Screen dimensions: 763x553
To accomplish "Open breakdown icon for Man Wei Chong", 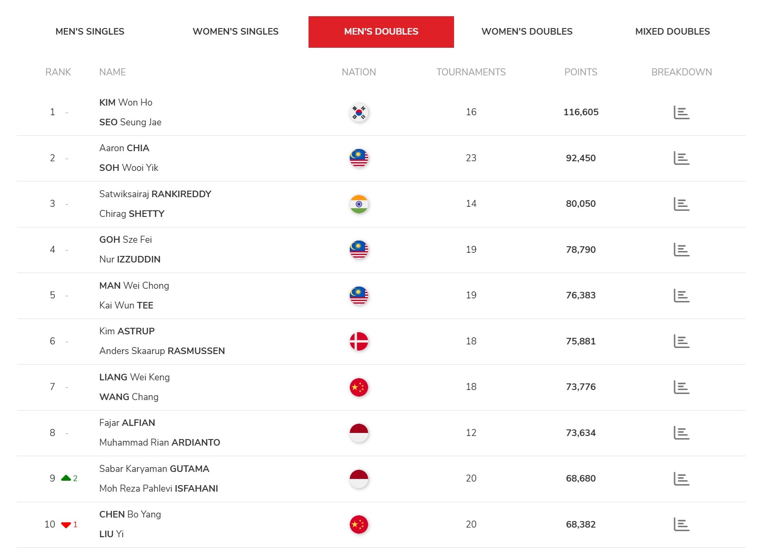I will pos(681,296).
